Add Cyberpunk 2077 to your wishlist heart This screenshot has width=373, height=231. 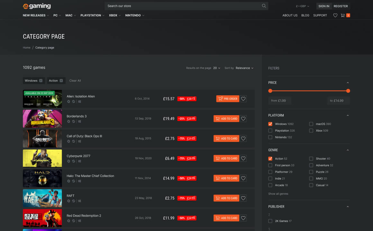point(243,158)
